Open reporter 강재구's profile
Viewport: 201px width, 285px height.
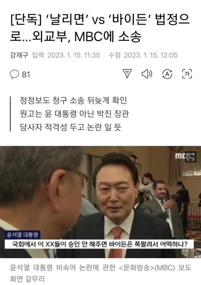tap(19, 55)
